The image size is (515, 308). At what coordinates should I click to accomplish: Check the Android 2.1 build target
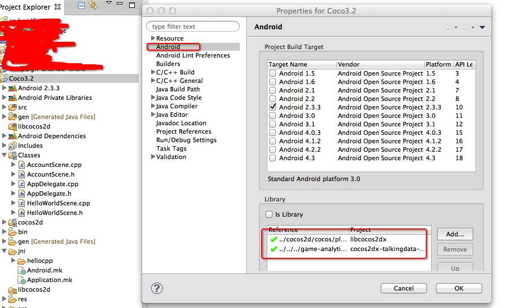point(272,90)
